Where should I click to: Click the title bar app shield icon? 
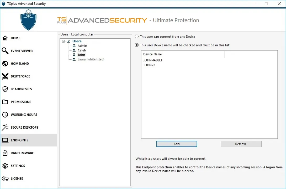pyautogui.click(x=3, y=4)
